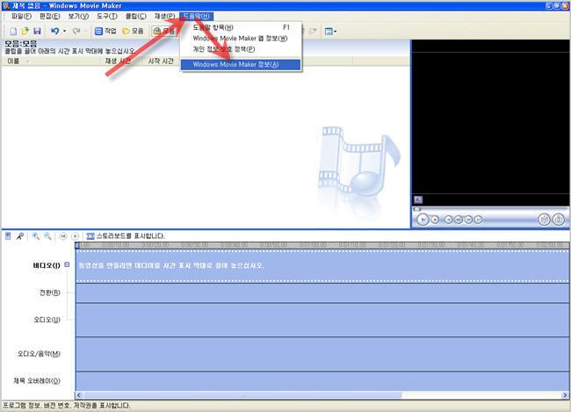
Task: Open the 편집(E) menu
Action: [x=49, y=17]
